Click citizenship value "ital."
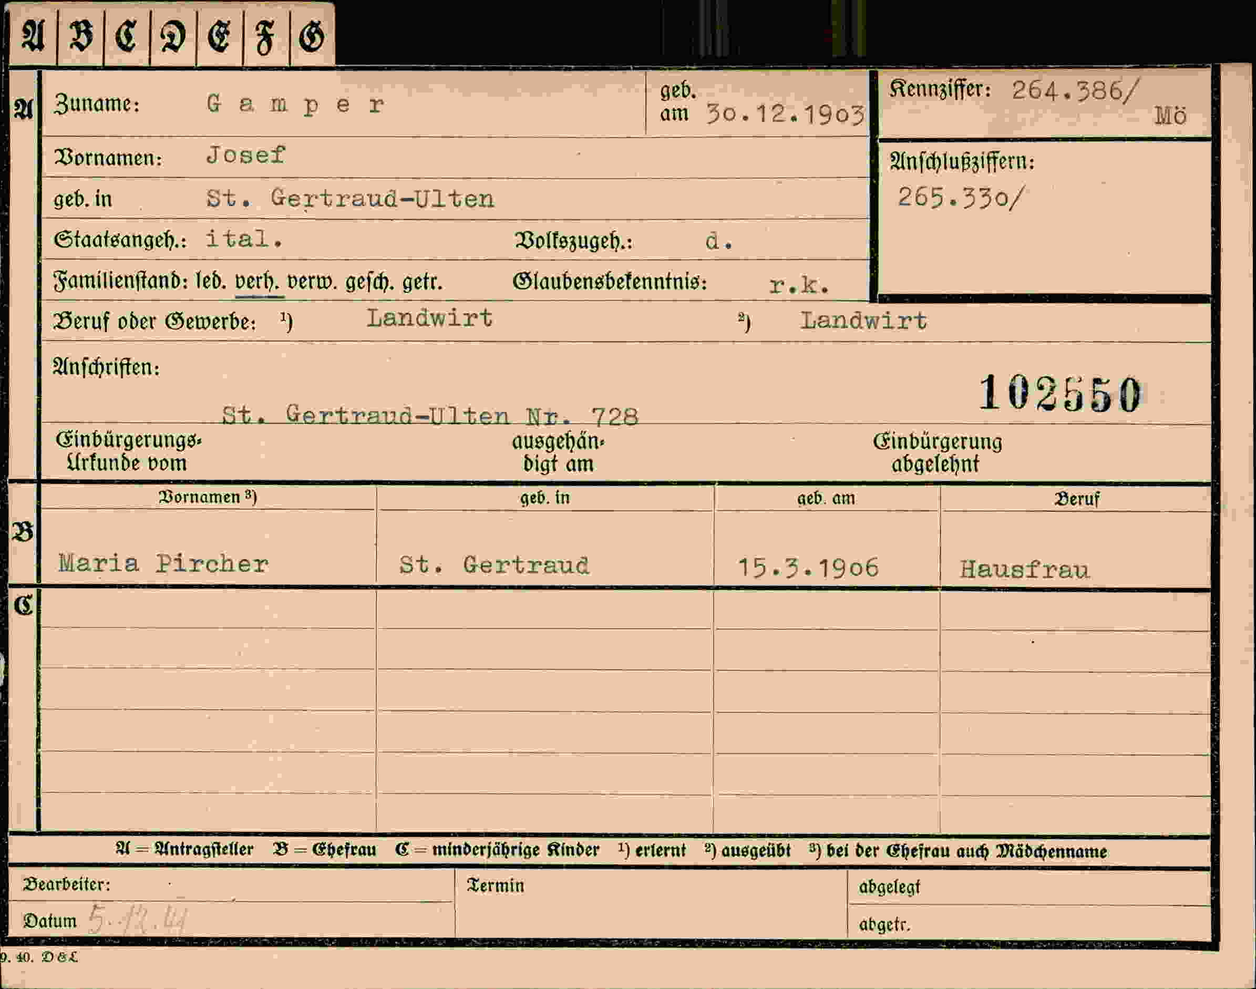1256x989 pixels. coord(244,239)
